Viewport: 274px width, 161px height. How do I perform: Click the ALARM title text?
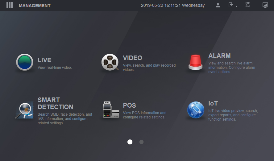(219, 56)
